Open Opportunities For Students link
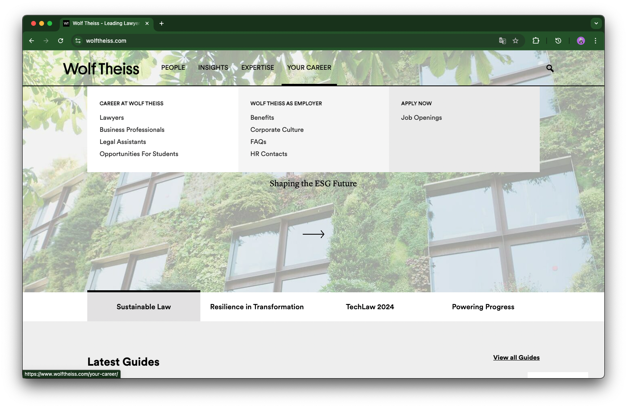The width and height of the screenshot is (627, 408). (139, 154)
